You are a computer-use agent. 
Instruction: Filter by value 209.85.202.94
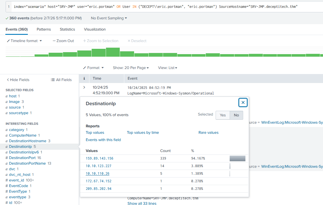[x=98, y=188]
